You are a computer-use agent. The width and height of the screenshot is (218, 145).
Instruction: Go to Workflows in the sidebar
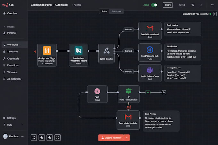[14, 45]
